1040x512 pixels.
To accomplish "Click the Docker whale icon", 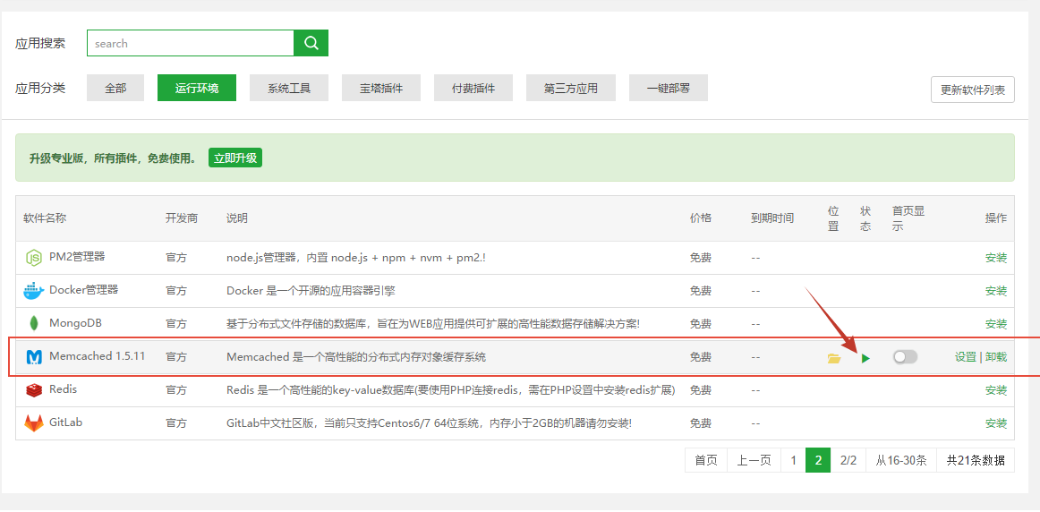I will (33, 291).
